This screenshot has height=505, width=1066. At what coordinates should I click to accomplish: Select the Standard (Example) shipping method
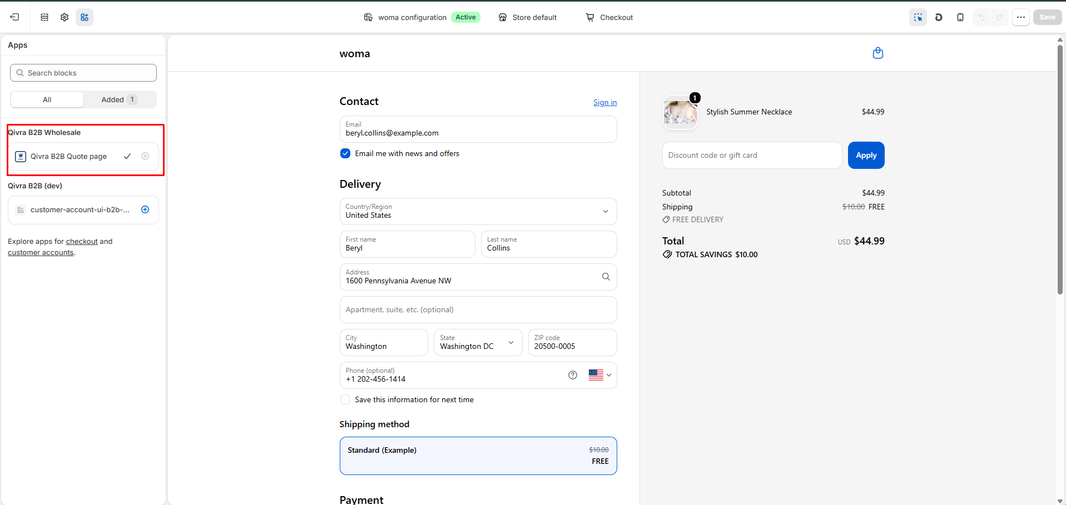pos(478,456)
